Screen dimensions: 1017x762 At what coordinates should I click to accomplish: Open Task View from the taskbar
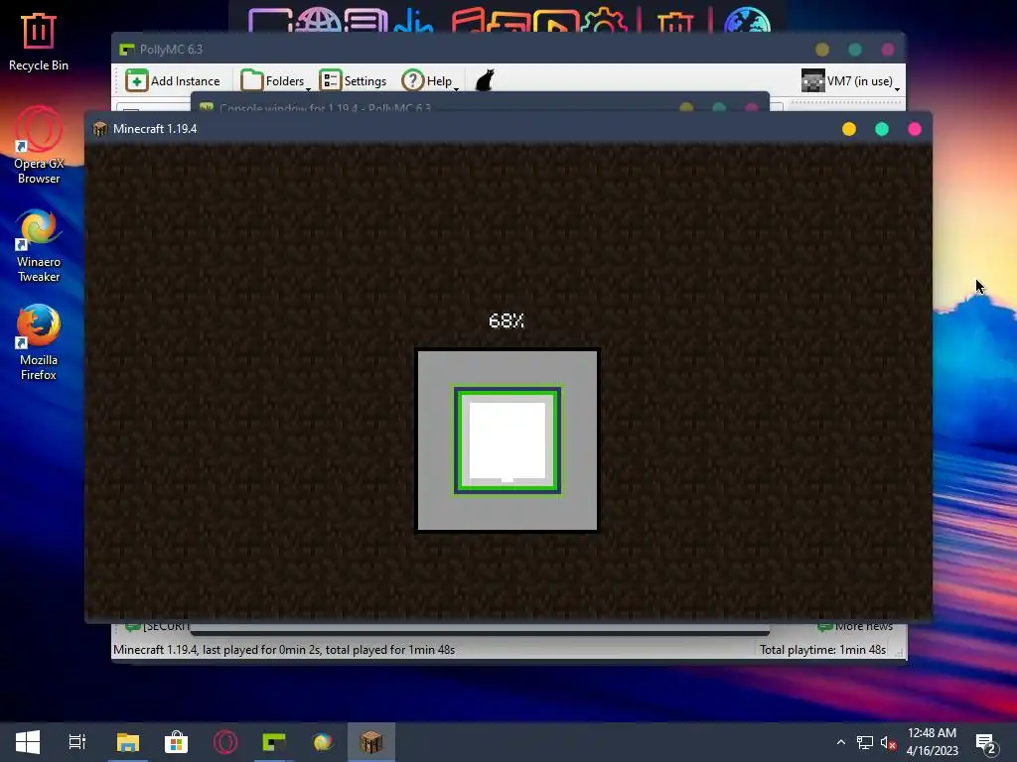[x=77, y=742]
